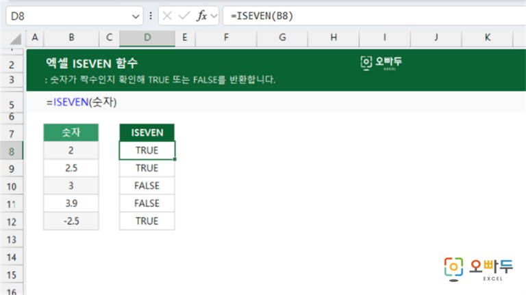Screen dimensions: 526x295
Task: Select cell containing -2.5
Action: 71,221
